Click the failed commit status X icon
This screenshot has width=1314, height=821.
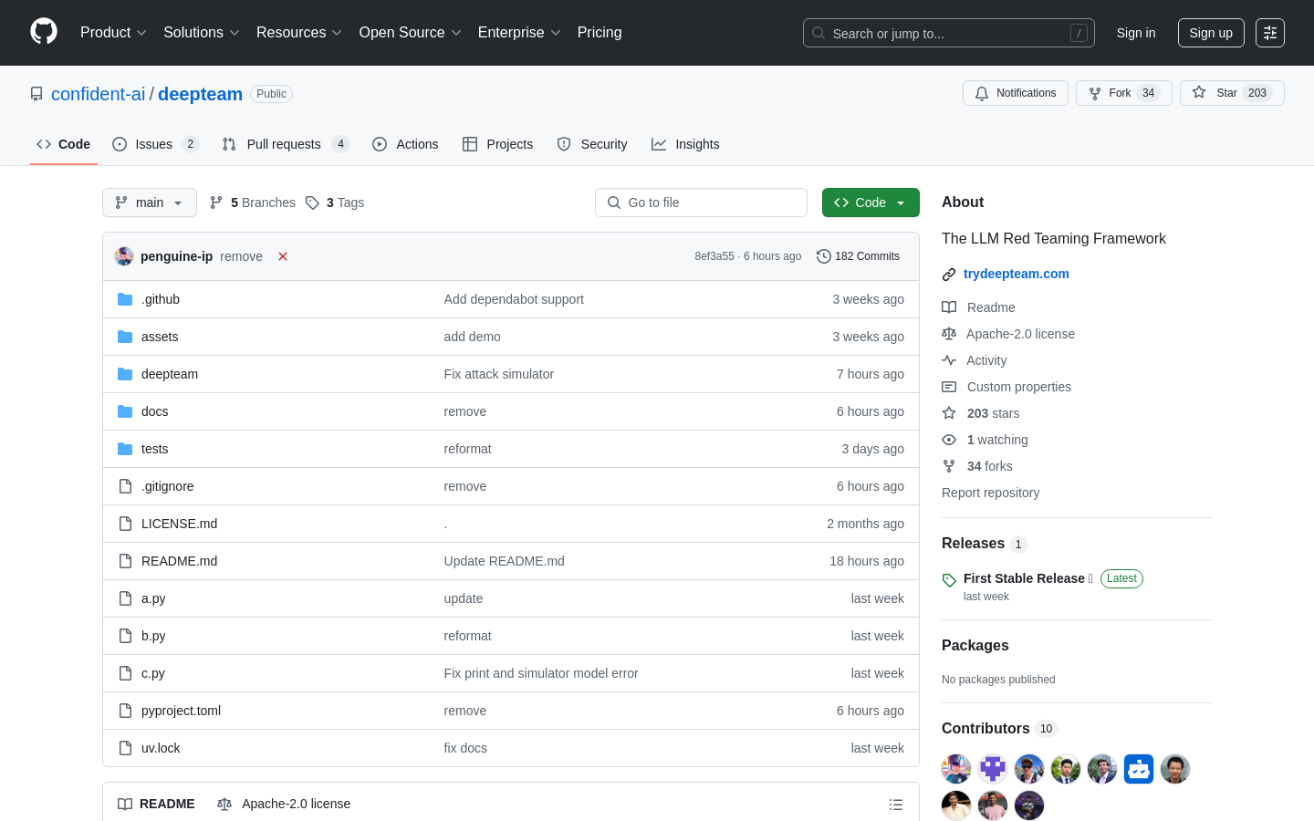point(283,256)
